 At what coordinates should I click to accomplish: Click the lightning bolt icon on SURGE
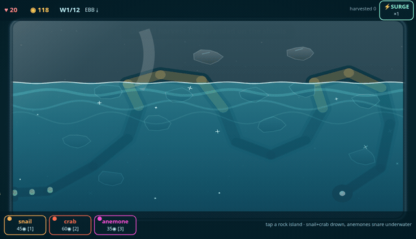(387, 6)
